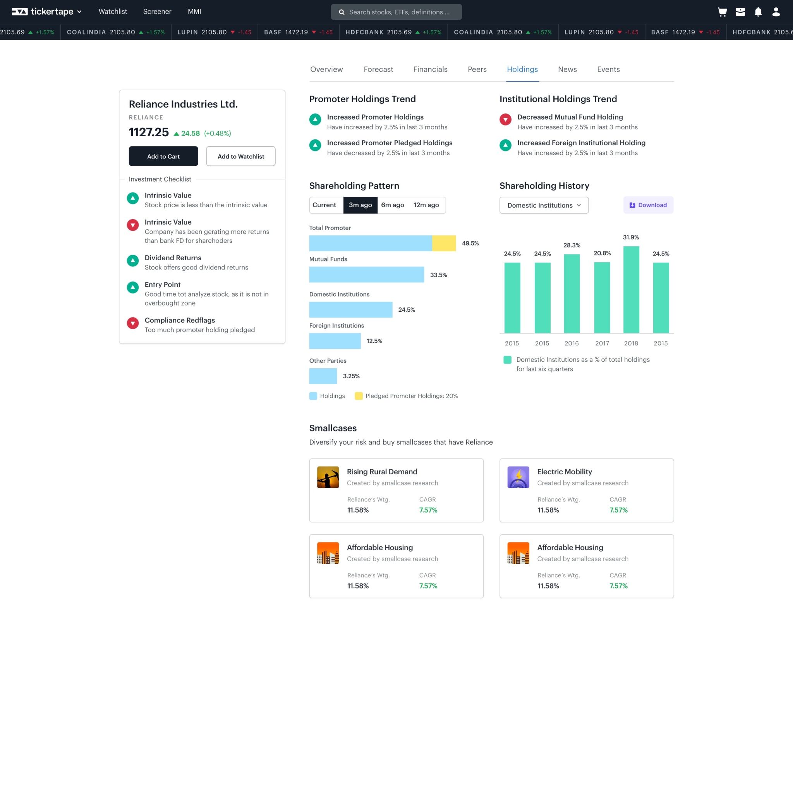Screen dimensions: 793x793
Task: Open Watchlist in top navigation
Action: pyautogui.click(x=113, y=12)
